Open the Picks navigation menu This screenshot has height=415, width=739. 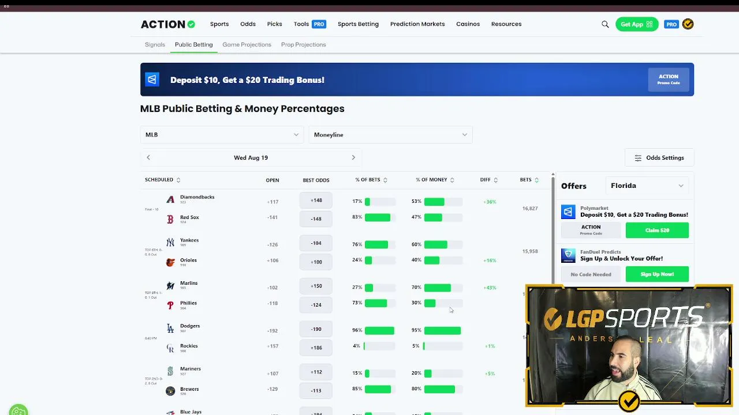(275, 24)
